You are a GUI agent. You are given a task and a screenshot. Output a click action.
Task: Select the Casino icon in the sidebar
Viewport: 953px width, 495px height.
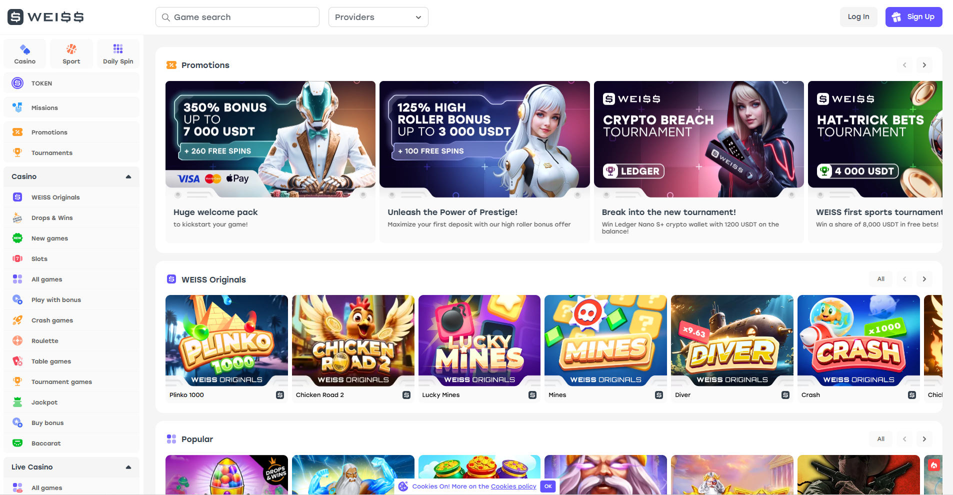(24, 49)
